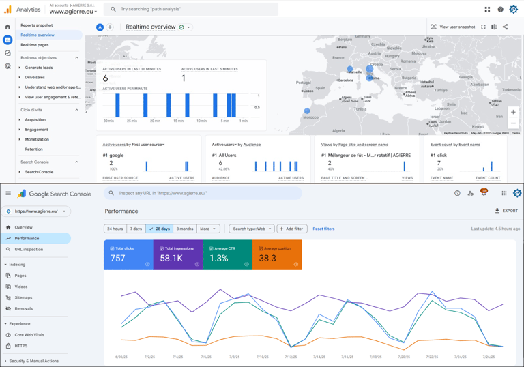Click the fullscreen icon beside View user snapshot

pyautogui.click(x=483, y=27)
